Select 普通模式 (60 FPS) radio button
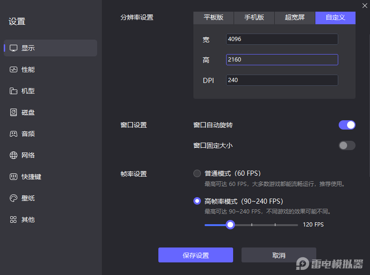Image resolution: width=370 pixels, height=275 pixels. (197, 173)
